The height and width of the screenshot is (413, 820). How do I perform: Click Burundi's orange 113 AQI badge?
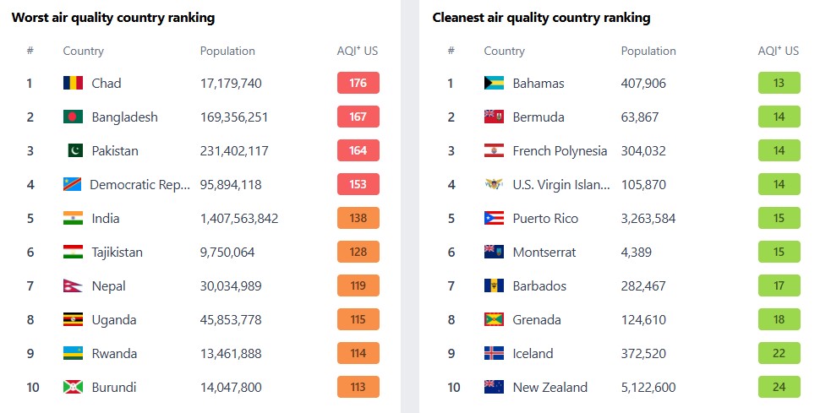(x=358, y=387)
